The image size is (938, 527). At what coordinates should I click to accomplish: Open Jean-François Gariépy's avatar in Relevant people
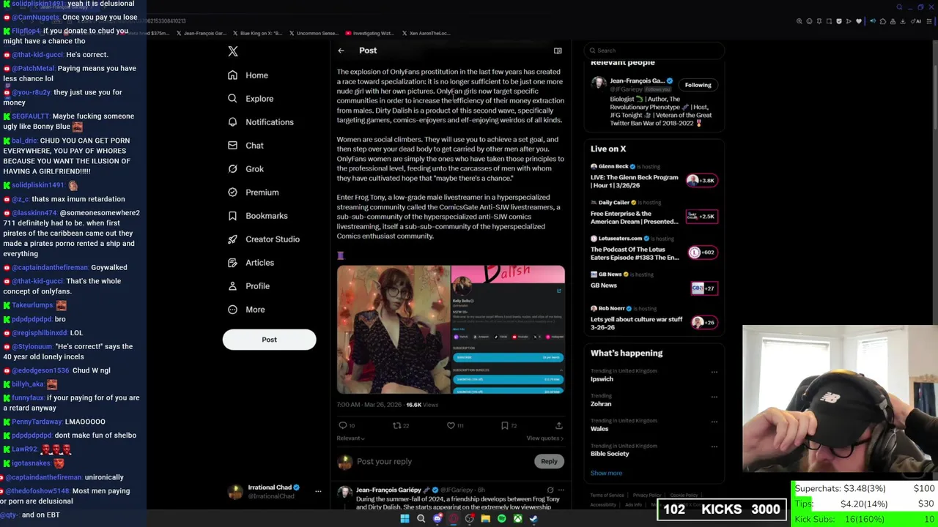tap(599, 83)
